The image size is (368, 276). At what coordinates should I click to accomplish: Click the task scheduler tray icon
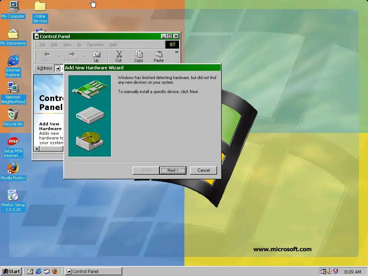[x=323, y=272]
